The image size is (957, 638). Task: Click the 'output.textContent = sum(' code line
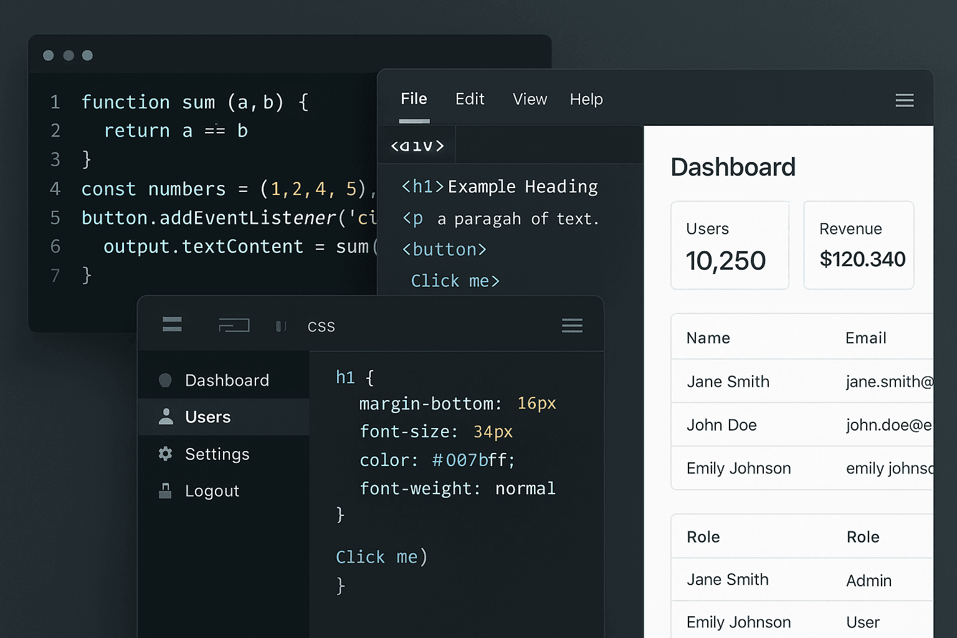[240, 247]
